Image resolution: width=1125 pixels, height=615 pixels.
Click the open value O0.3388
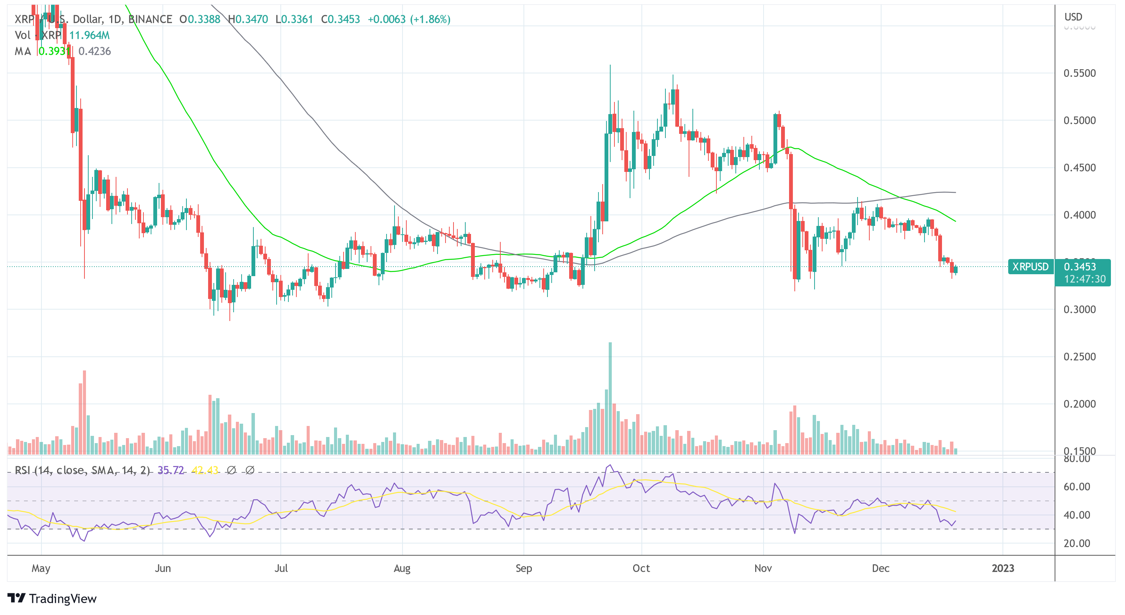coord(200,19)
